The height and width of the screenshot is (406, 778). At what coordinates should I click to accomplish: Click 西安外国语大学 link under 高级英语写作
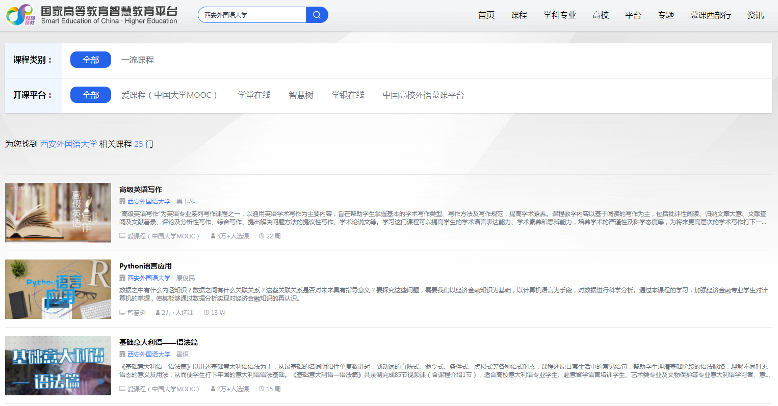pos(149,202)
